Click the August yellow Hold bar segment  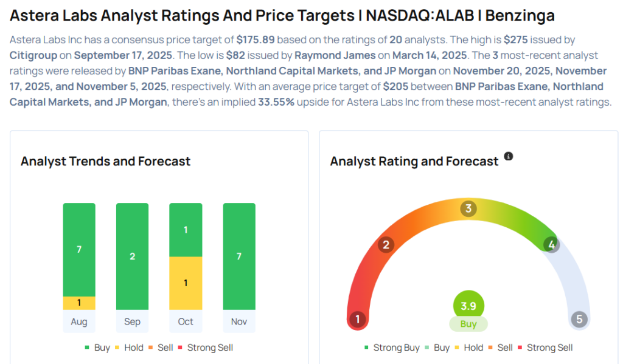point(79,303)
